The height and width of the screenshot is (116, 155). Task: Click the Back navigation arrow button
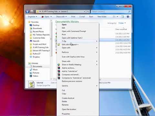(x=27, y=11)
